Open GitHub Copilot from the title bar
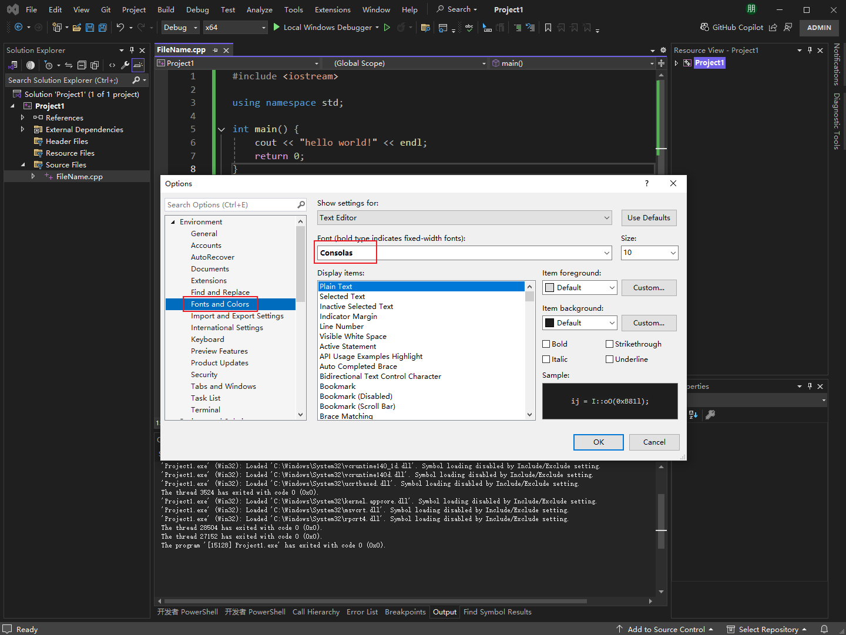 pos(732,27)
